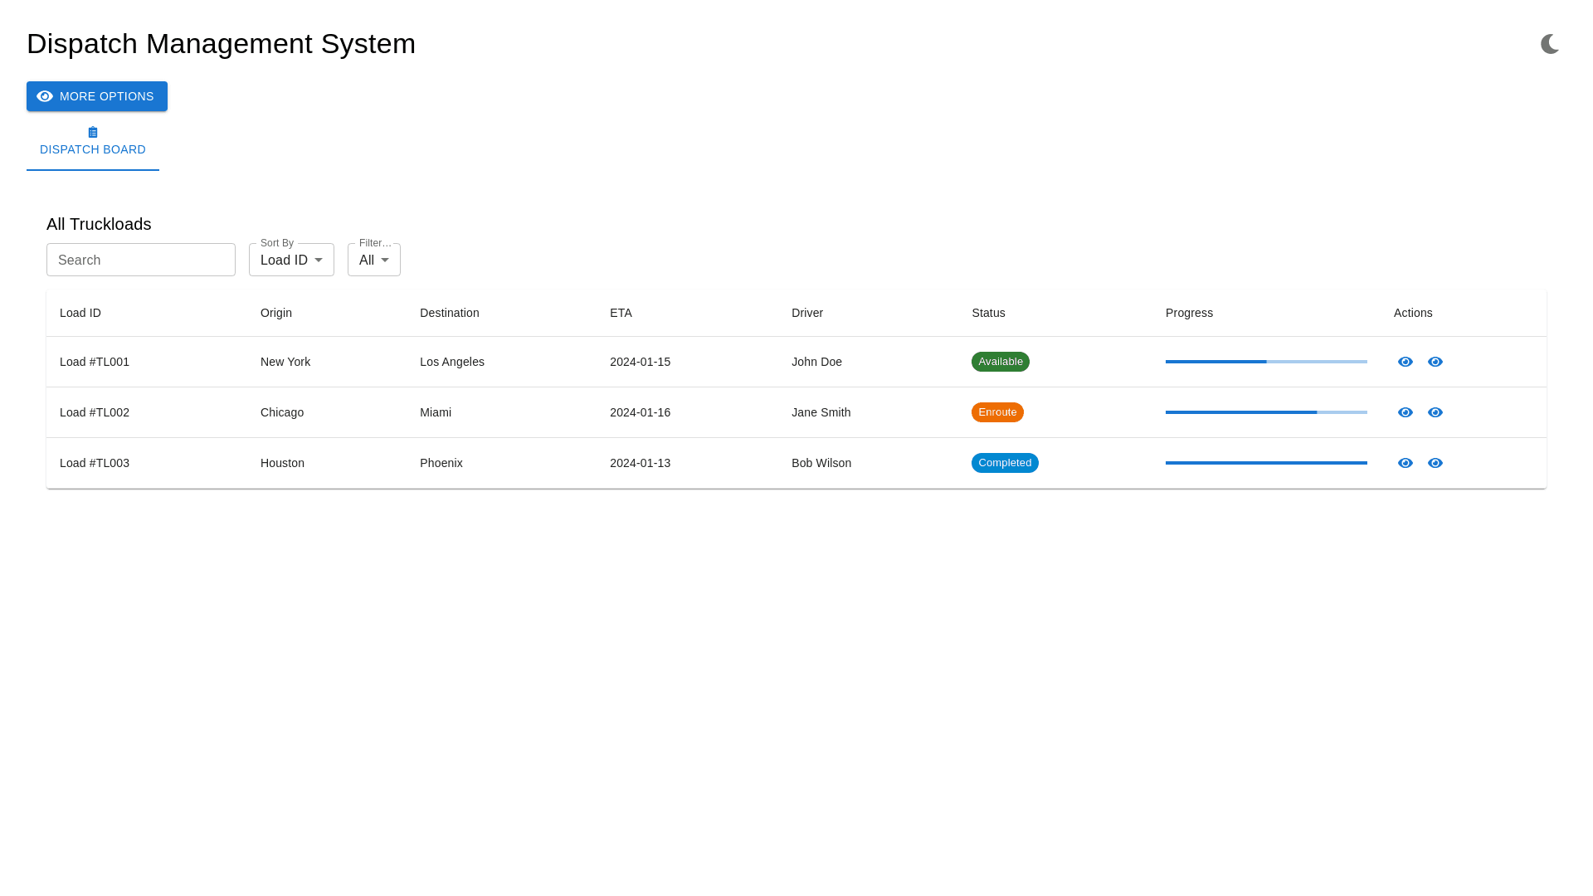Switch to the Dispatch Board tab
This screenshot has height=896, width=1593.
click(x=93, y=149)
